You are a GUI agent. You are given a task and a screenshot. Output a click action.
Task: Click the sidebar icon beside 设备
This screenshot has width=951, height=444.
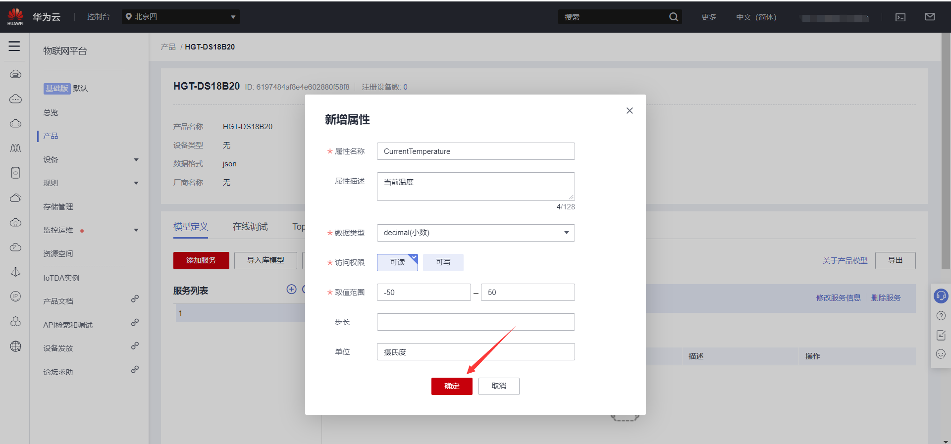15,148
